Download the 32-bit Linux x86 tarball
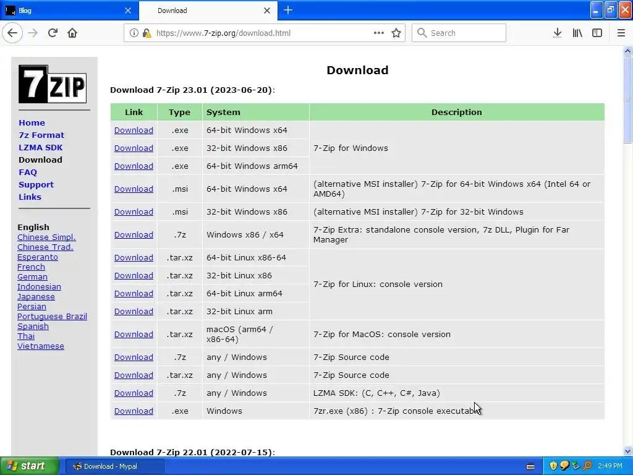 (134, 275)
